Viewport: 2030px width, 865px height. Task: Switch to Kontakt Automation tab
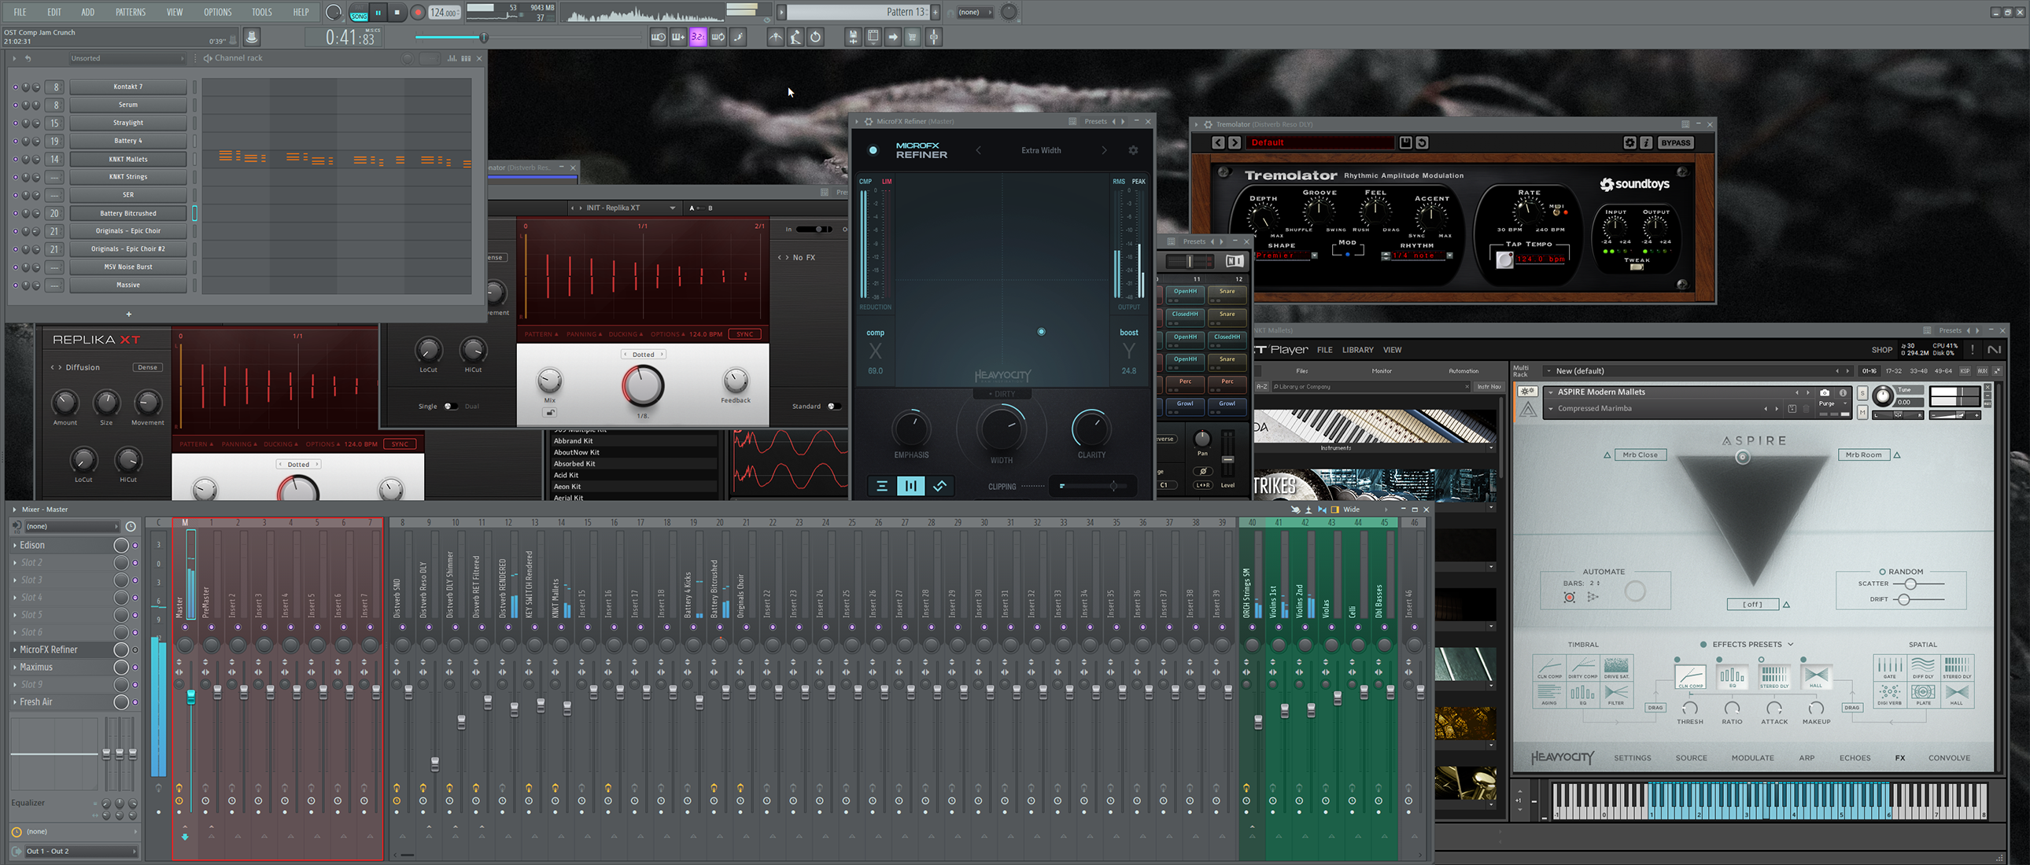point(1463,371)
